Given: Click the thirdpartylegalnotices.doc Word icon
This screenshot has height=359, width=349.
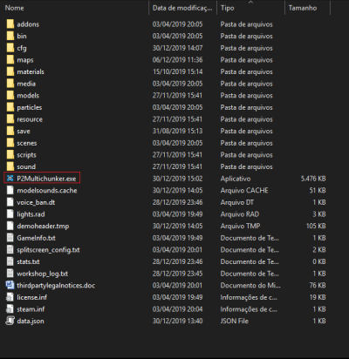Looking at the screenshot, I should 10,285.
